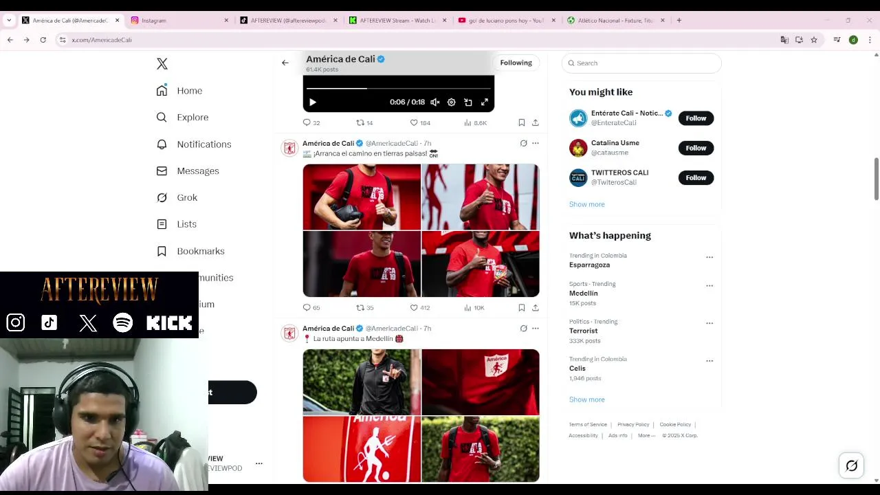Open Grok icon on 'La ruta apunta' post
Viewport: 880px width, 495px height.
[523, 328]
